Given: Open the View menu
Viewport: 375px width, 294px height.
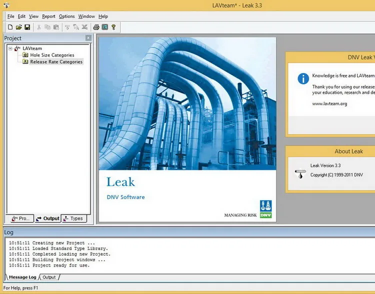Looking at the screenshot, I should coord(33,16).
